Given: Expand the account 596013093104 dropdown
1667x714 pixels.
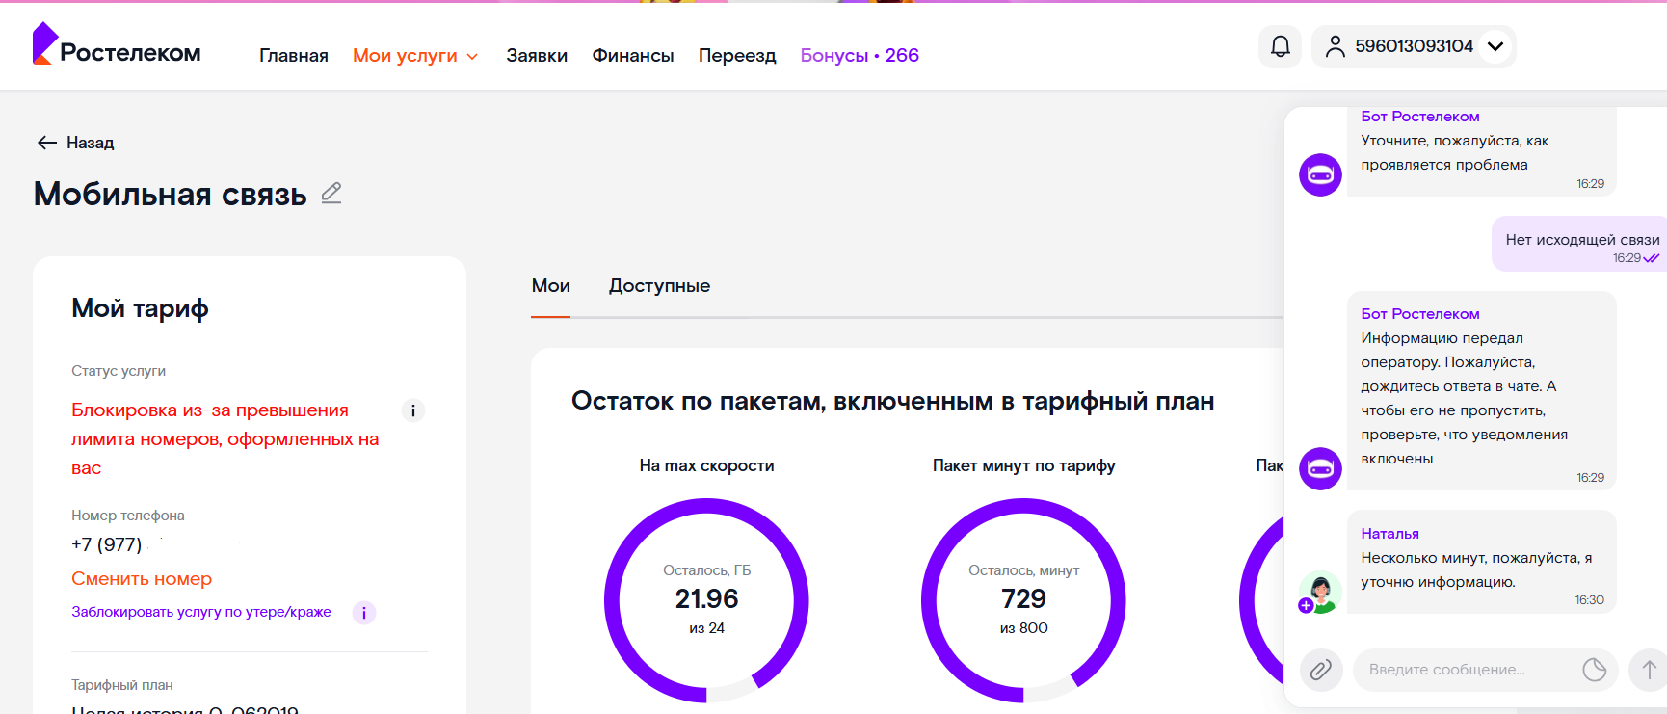Looking at the screenshot, I should pyautogui.click(x=1495, y=46).
